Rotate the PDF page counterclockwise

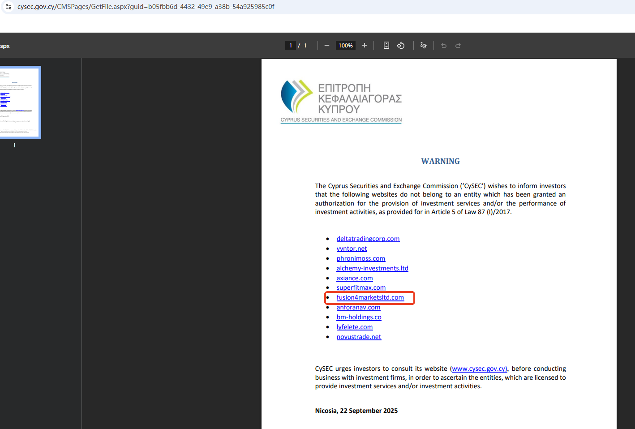(x=401, y=45)
